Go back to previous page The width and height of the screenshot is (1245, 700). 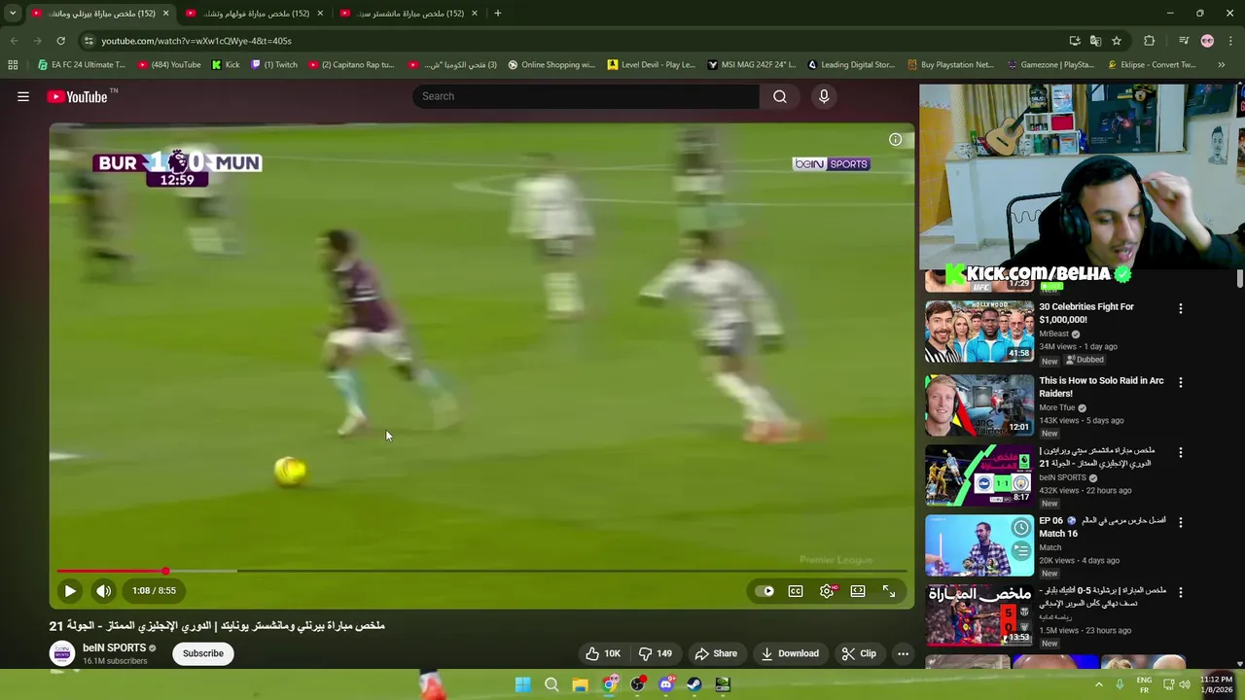[x=14, y=41]
